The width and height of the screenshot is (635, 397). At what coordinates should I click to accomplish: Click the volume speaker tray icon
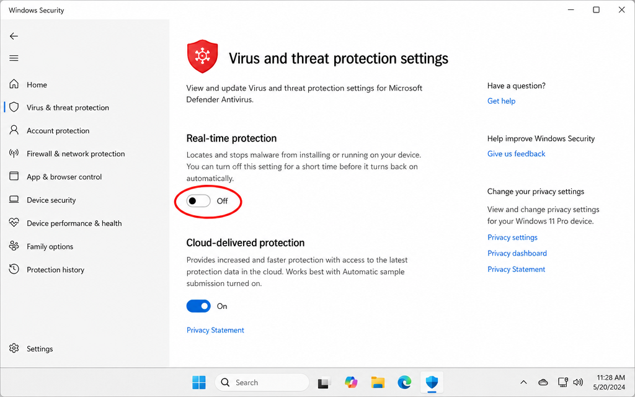click(579, 382)
